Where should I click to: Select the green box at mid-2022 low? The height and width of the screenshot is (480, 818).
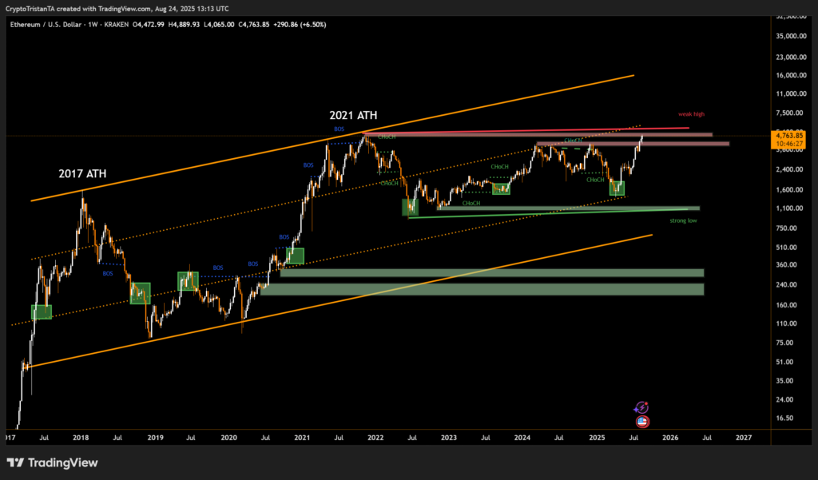click(410, 207)
